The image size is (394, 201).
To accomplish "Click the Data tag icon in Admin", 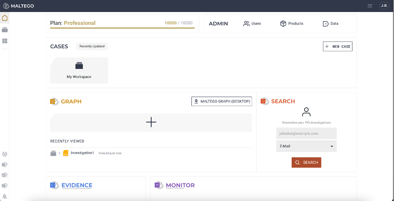I will (x=325, y=24).
